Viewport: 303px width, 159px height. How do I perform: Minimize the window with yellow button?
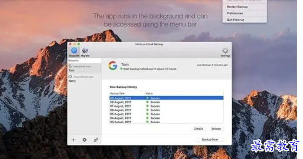click(74, 44)
